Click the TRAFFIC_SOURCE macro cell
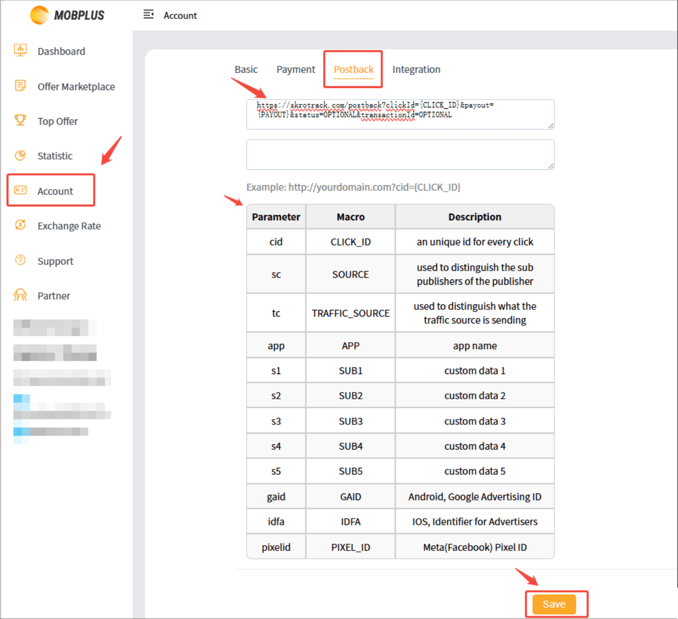Screen dimensions: 678x619 tap(351, 313)
